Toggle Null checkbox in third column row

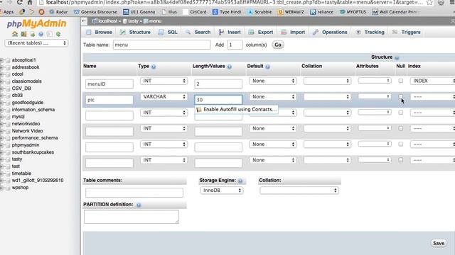401,113
